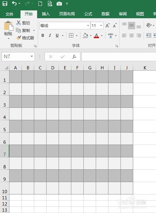Apply the red font color swatch
The width and height of the screenshot is (156, 213).
(x=96, y=35)
